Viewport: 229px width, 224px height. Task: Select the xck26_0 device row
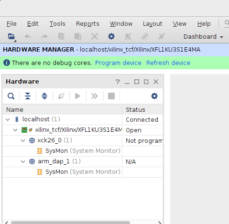pos(83,140)
